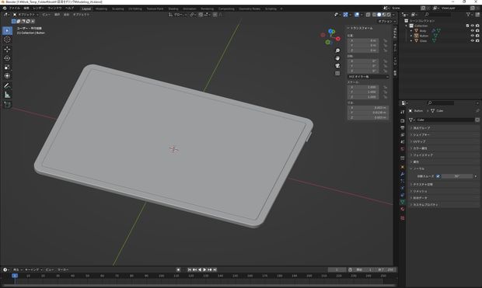This screenshot has height=288, width=482.
Task: Open the ヘルプ menu
Action: click(x=69, y=9)
